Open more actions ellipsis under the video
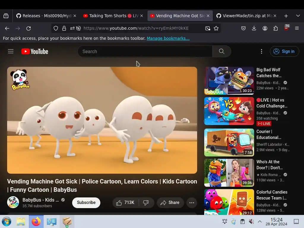Viewport: 304px width, 228px height. [x=192, y=202]
